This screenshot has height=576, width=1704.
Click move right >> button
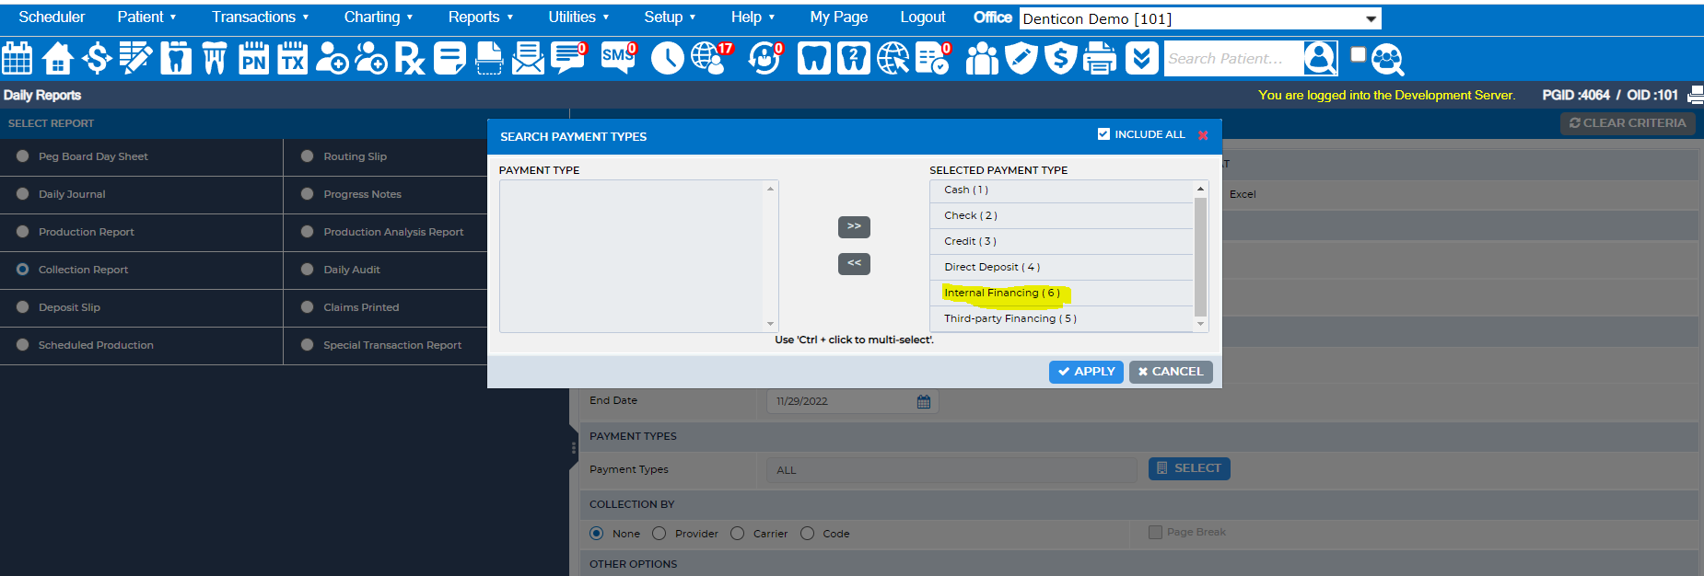(x=854, y=226)
